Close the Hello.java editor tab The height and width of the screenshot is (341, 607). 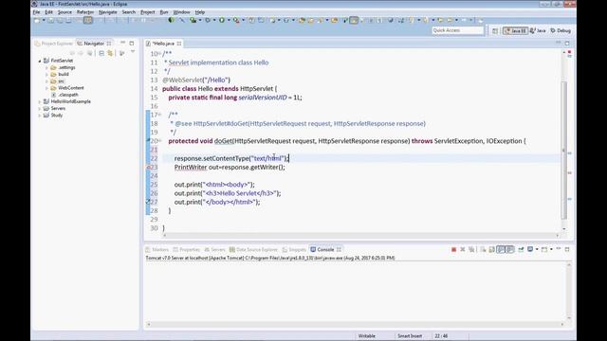coord(179,44)
